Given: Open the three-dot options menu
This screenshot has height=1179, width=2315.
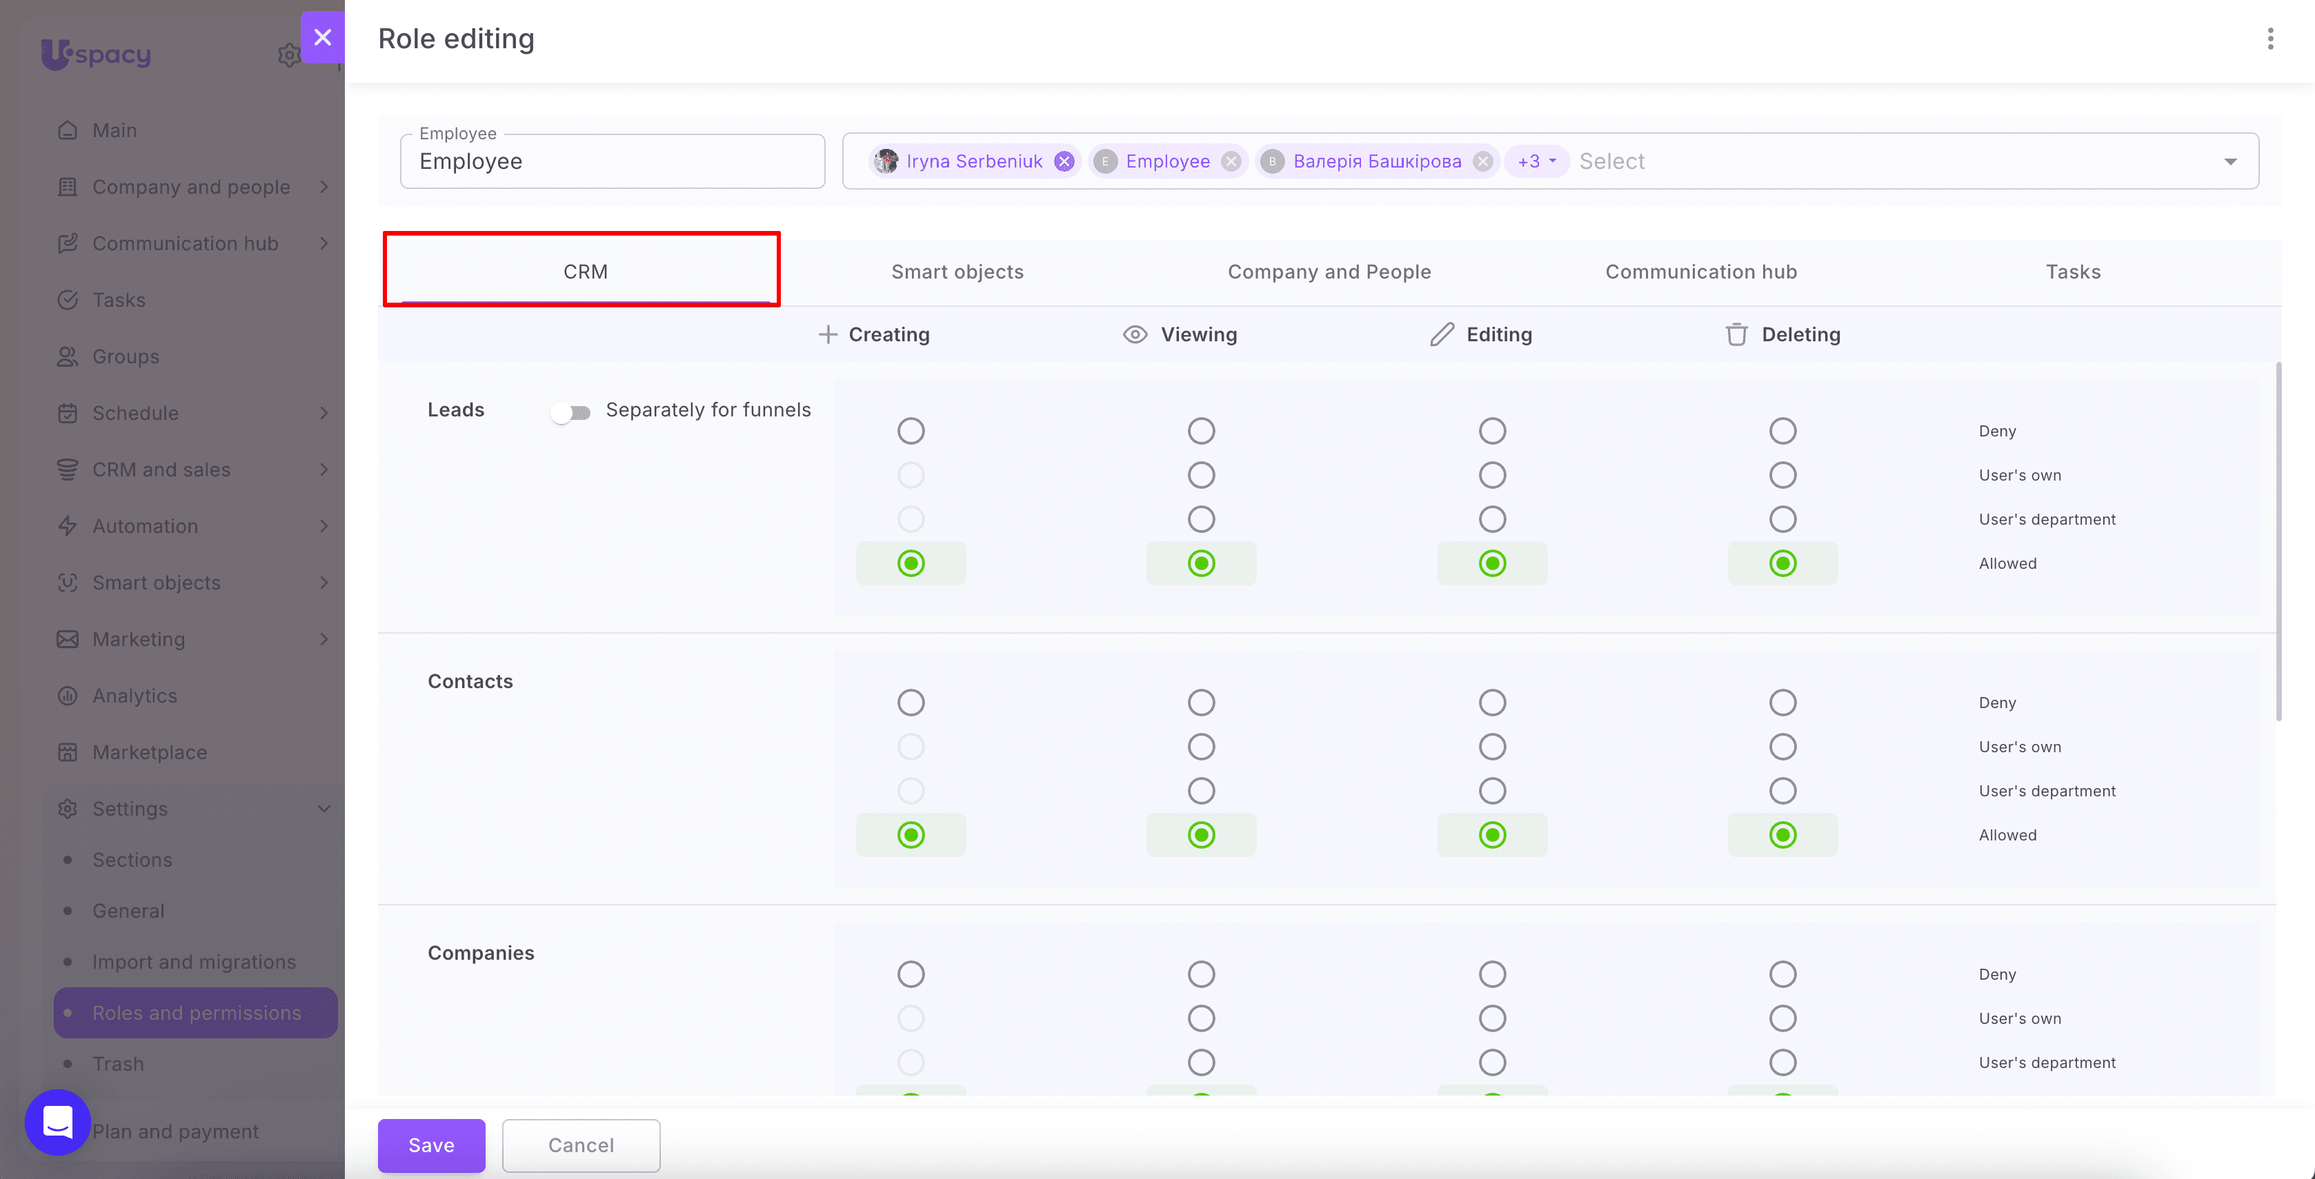Looking at the screenshot, I should tap(2270, 39).
